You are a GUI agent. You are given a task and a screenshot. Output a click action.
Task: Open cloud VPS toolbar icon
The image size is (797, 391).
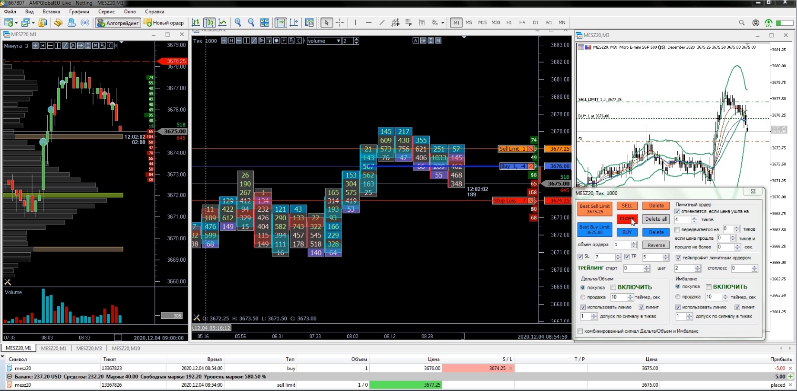(72, 22)
